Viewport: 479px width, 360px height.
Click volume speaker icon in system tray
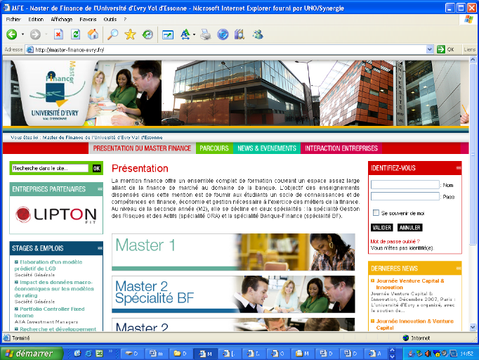(427, 354)
